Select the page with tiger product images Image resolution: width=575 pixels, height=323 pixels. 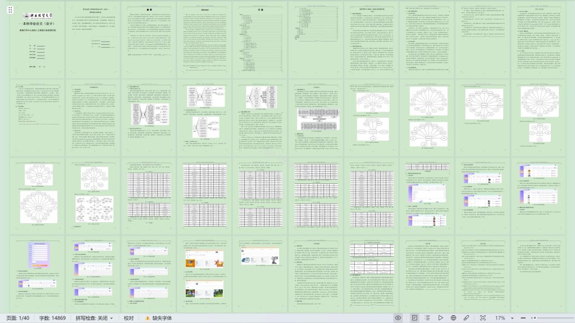pyautogui.click(x=204, y=274)
